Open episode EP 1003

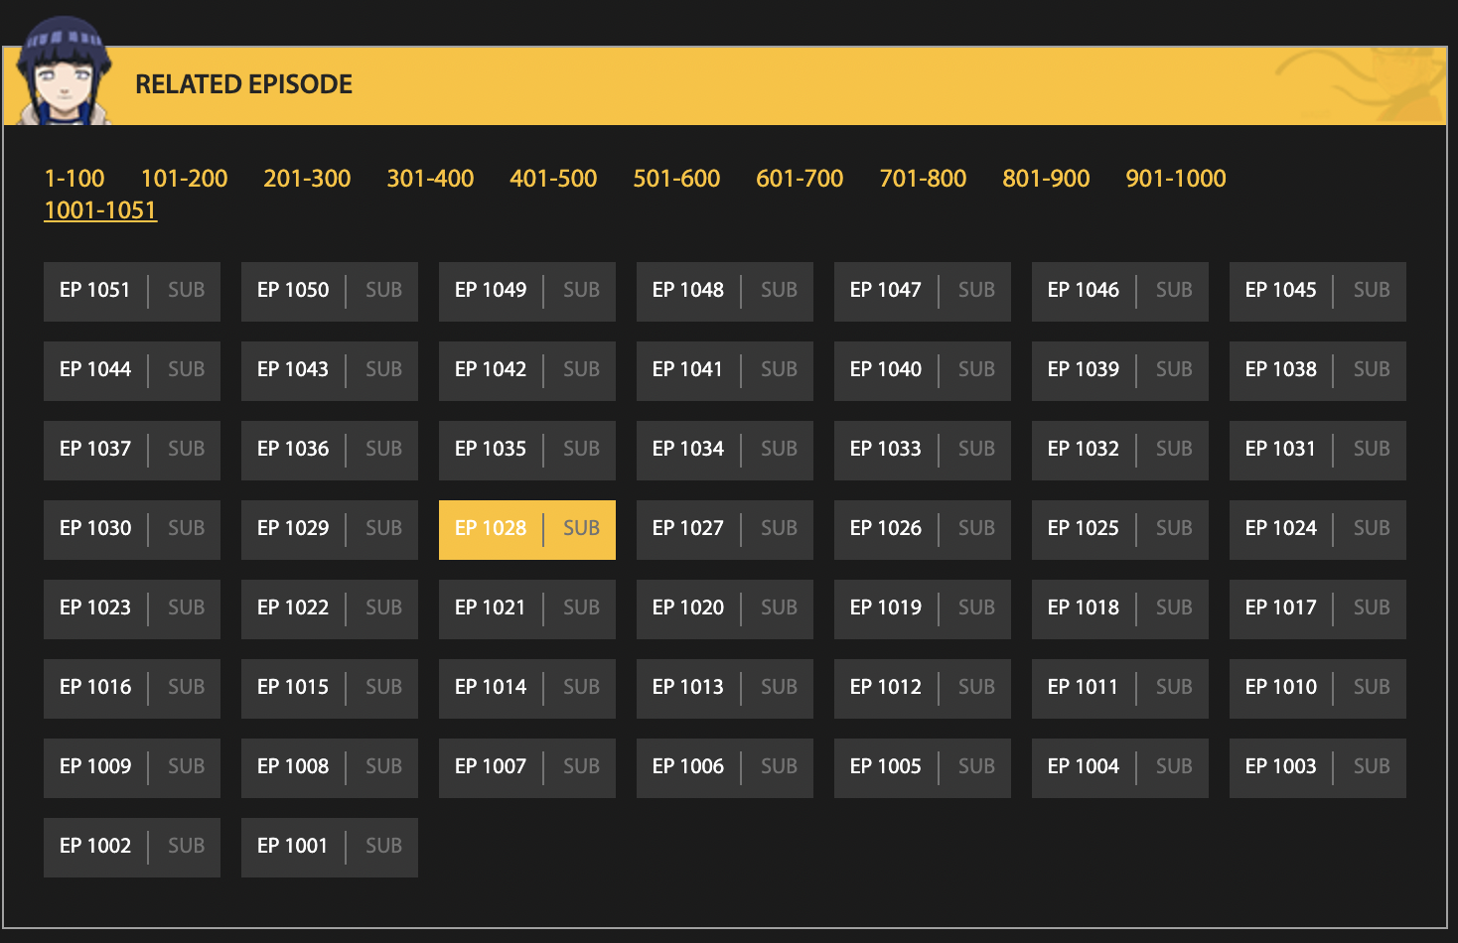1318,768
